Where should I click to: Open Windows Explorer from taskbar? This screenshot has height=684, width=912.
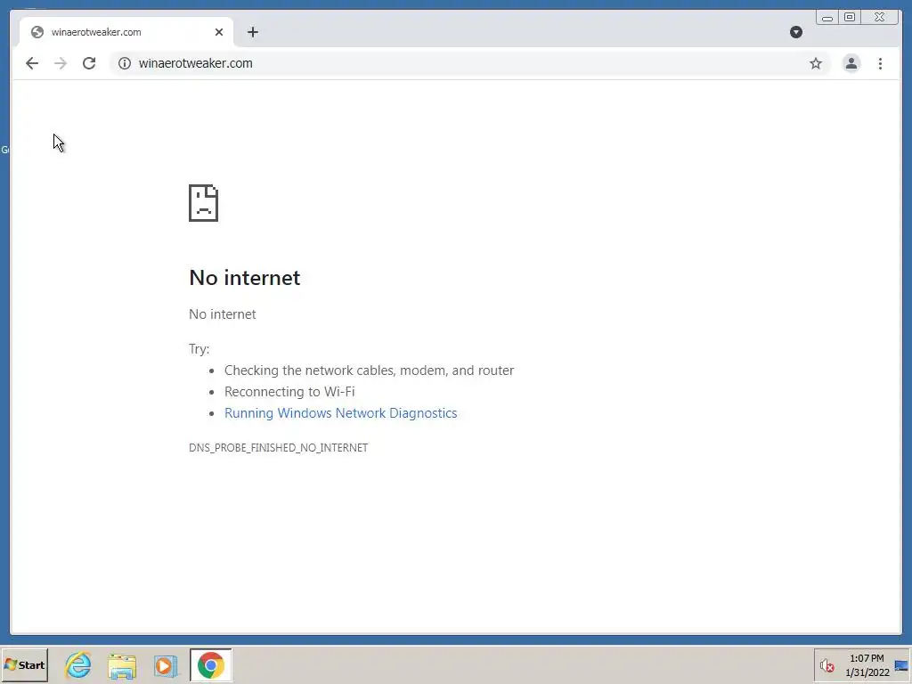[121, 665]
